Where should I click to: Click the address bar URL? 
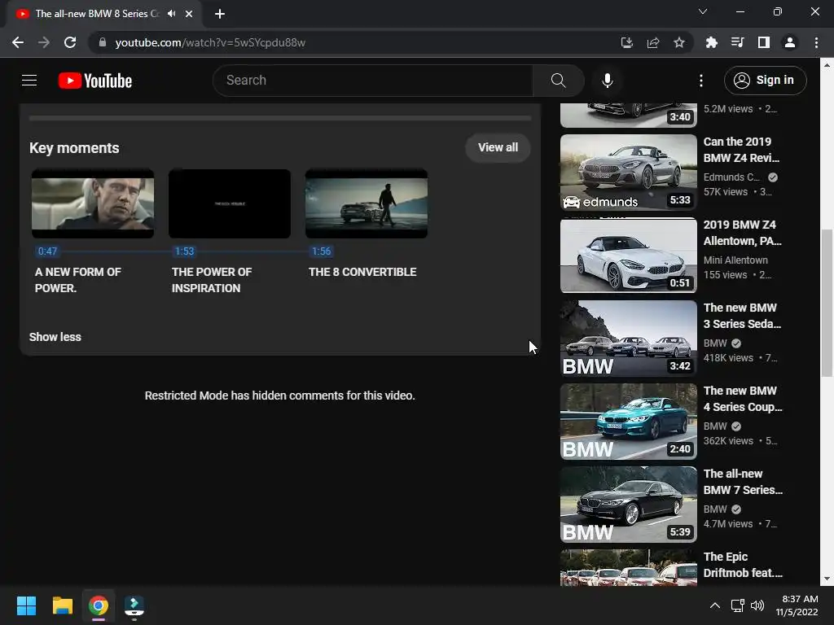tap(210, 42)
